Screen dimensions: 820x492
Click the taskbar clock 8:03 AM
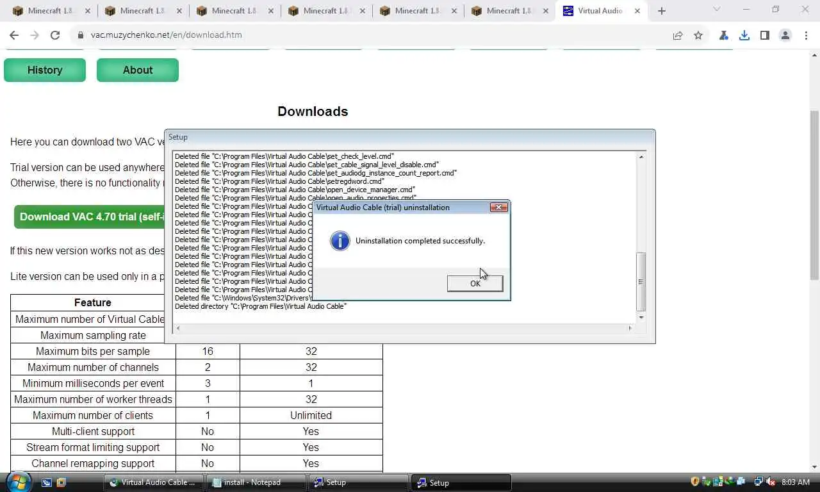pos(796,482)
